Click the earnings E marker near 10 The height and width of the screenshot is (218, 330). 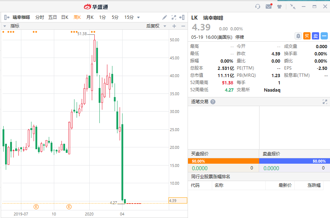pos(69,207)
